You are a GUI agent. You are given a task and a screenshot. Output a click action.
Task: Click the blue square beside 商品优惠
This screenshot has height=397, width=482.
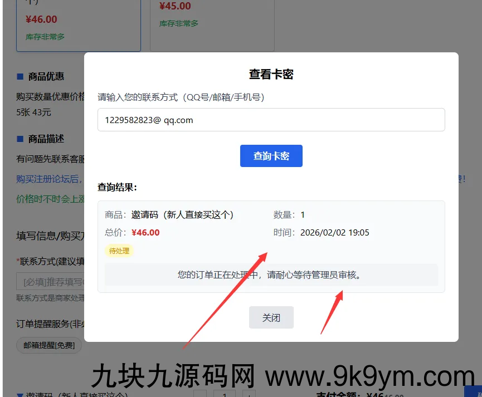20,76
